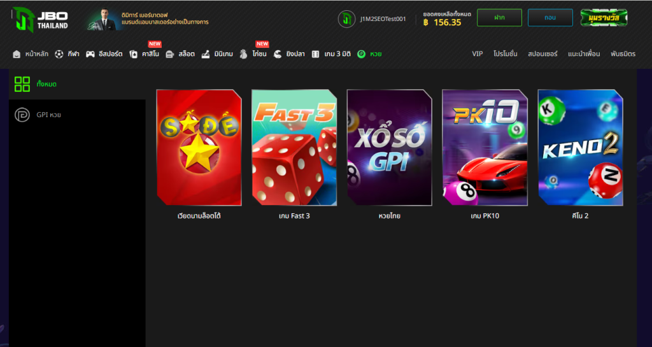The height and width of the screenshot is (347, 652).
Task: Open the ไก่ชน menu item
Action: pos(259,54)
